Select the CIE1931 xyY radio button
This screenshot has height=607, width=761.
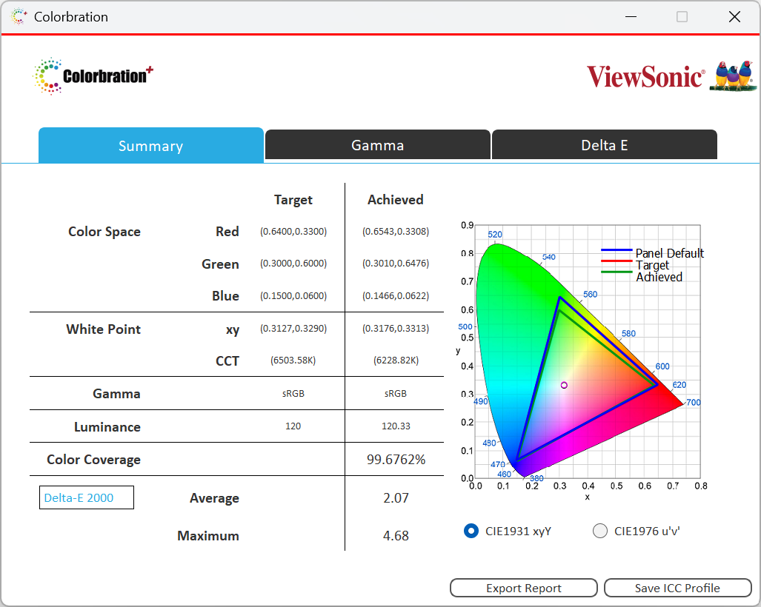[471, 531]
